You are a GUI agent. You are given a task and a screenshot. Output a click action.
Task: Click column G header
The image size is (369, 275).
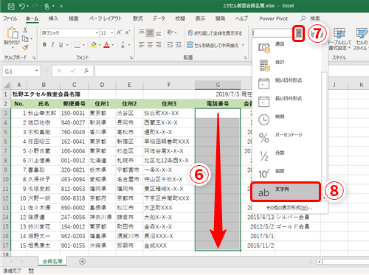click(x=218, y=85)
